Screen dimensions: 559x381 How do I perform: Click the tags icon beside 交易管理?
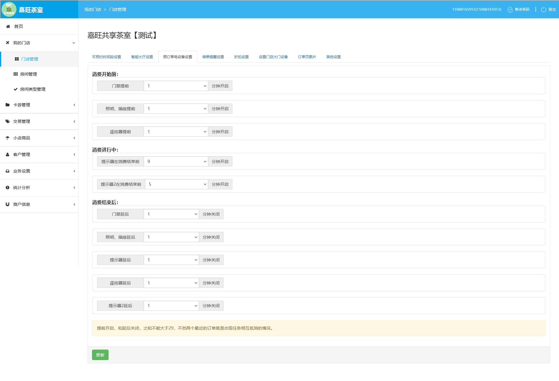click(x=8, y=121)
